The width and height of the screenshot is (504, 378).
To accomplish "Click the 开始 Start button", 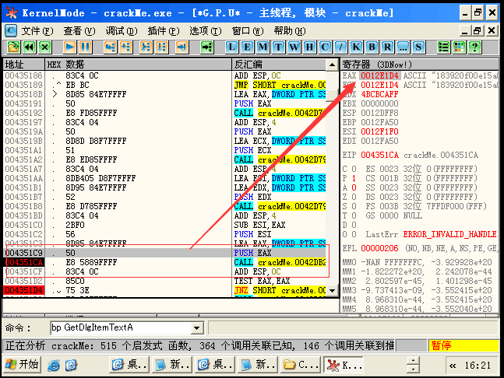I will tap(22, 365).
